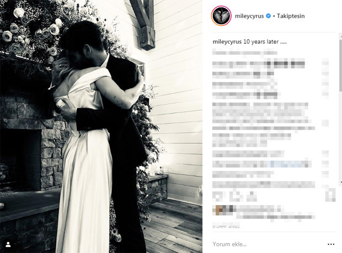Open the three-dot more options menu
Image resolution: width=342 pixels, height=253 pixels.
pyautogui.click(x=331, y=244)
